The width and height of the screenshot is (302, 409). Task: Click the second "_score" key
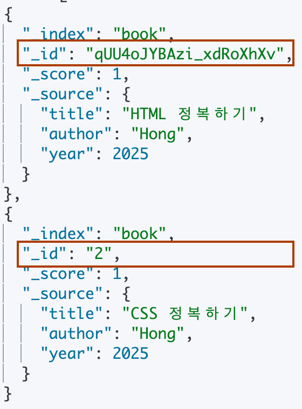click(58, 274)
